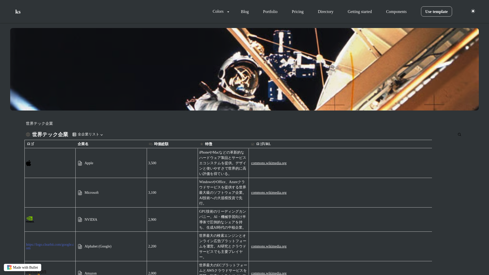
Task: Select the Amazon company name text
Action: pyautogui.click(x=90, y=273)
